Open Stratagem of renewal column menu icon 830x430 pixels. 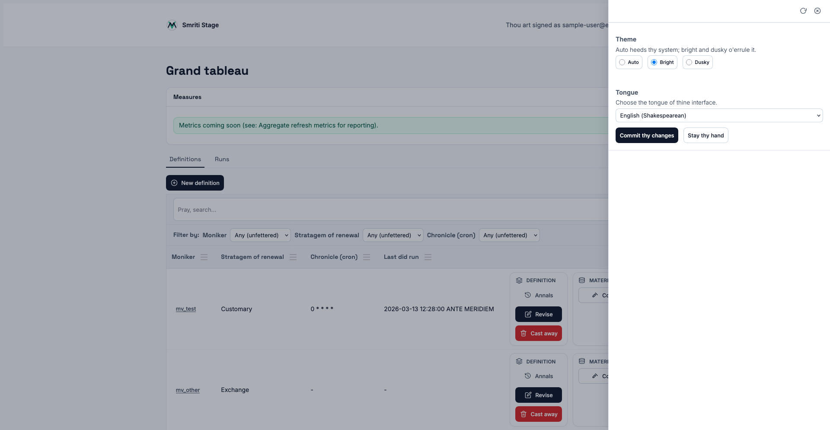pos(293,257)
